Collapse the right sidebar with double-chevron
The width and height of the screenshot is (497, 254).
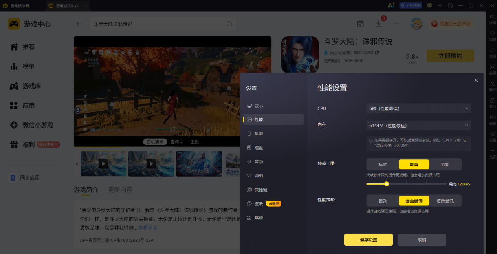pos(492,5)
